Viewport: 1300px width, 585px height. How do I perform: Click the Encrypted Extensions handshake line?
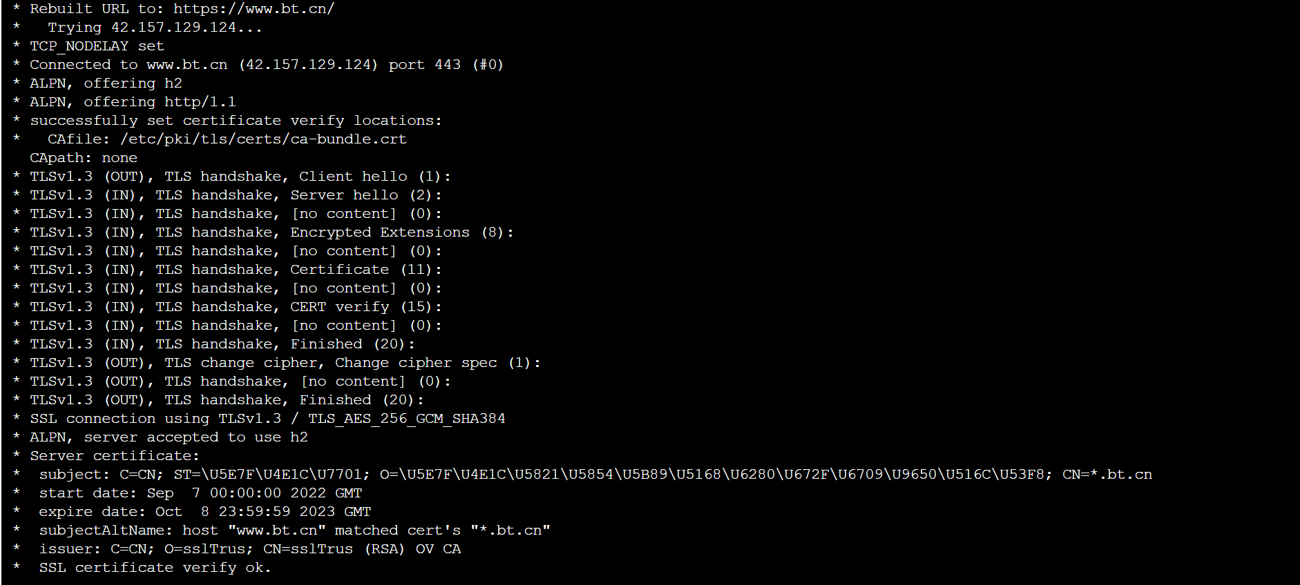[x=271, y=232]
